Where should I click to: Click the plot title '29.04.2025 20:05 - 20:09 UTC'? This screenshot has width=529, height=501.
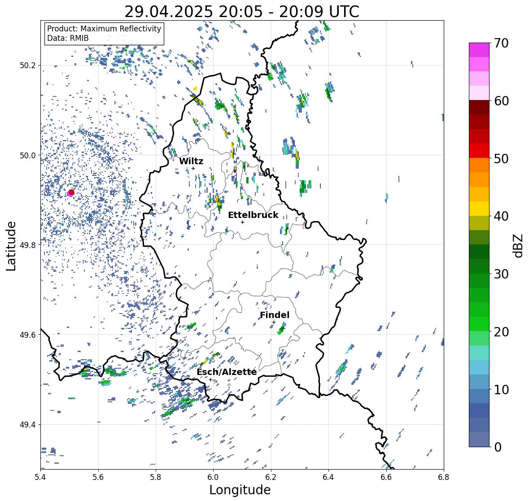point(242,12)
